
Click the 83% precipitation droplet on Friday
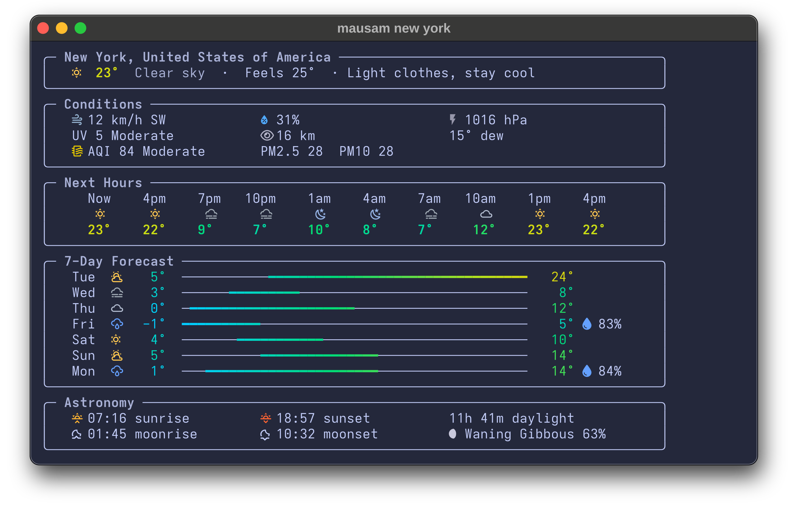click(x=587, y=324)
